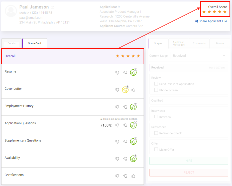This screenshot has width=232, height=186.
Task: Select the Score Card tab
Action: [35, 43]
